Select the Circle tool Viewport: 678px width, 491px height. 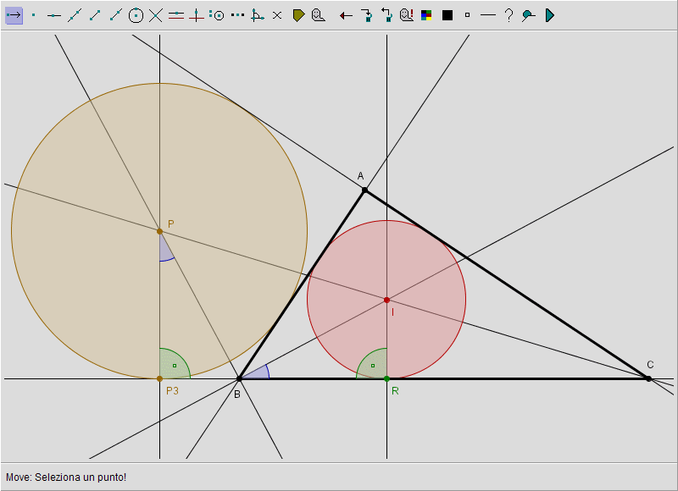click(x=136, y=15)
